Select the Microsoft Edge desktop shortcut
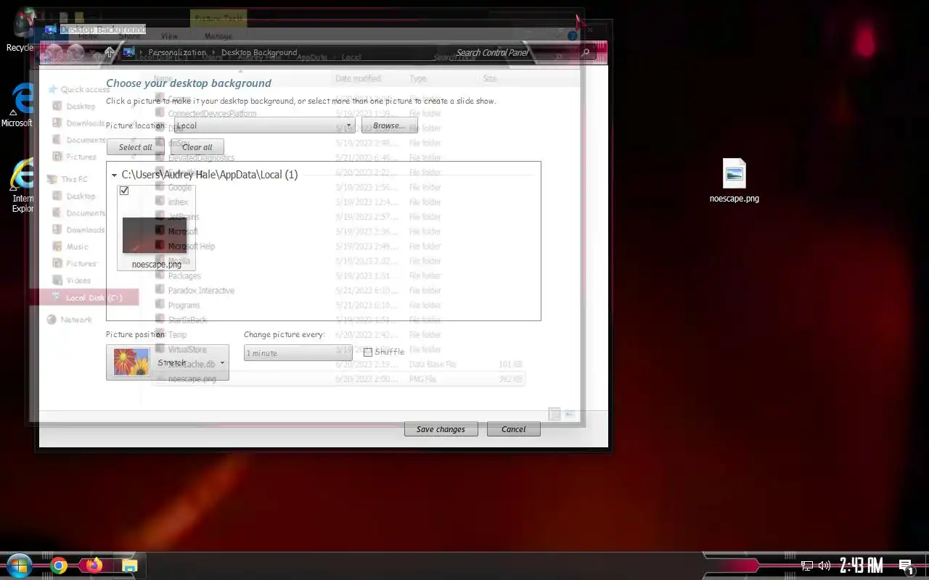The image size is (929, 580). (18, 105)
